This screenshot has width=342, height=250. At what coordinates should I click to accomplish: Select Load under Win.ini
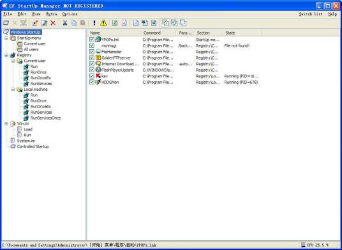point(28,129)
